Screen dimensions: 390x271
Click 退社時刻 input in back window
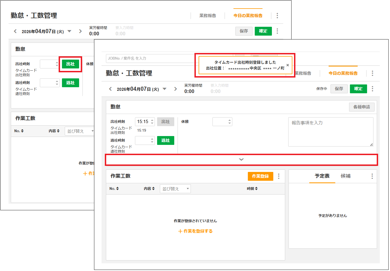coord(50,83)
